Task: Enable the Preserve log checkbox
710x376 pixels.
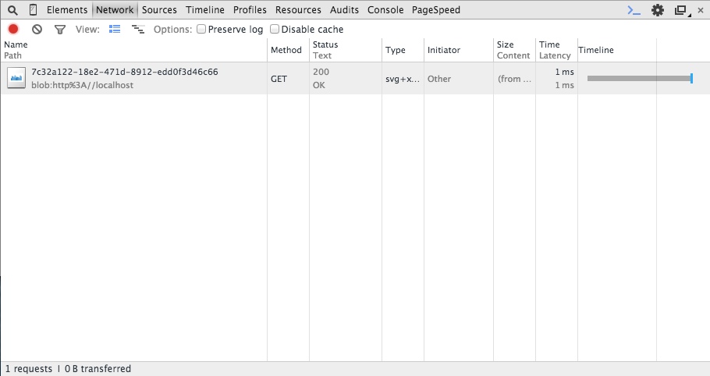Action: (x=201, y=29)
